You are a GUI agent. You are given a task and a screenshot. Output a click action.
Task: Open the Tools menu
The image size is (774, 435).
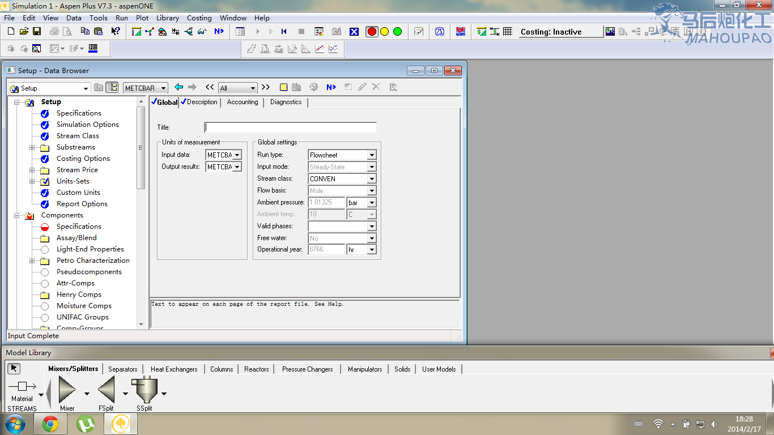[99, 18]
